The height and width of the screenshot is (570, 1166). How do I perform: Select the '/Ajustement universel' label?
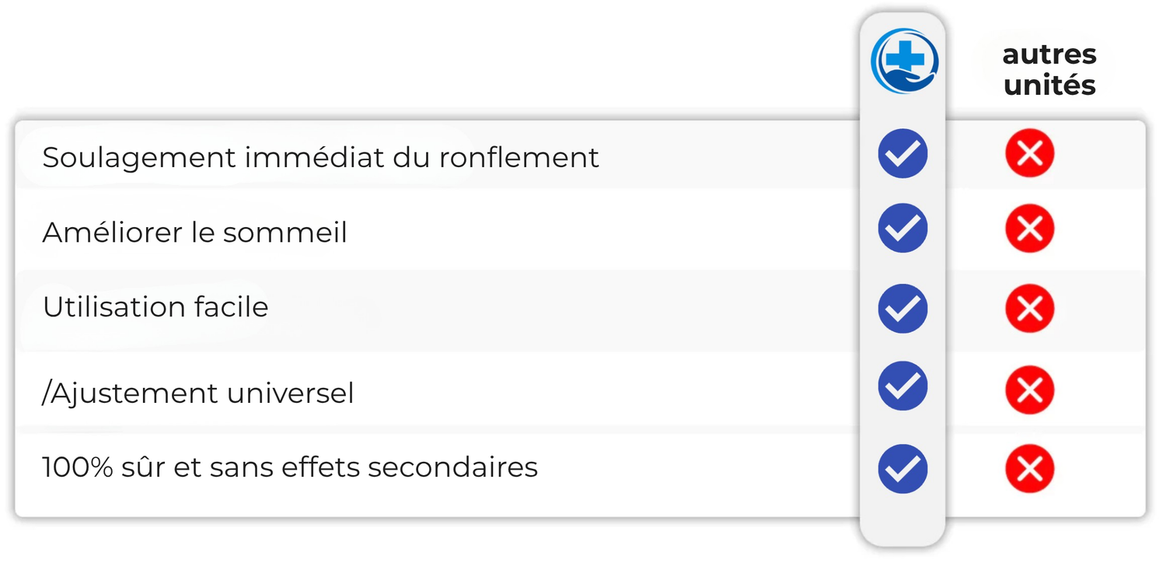198,393
